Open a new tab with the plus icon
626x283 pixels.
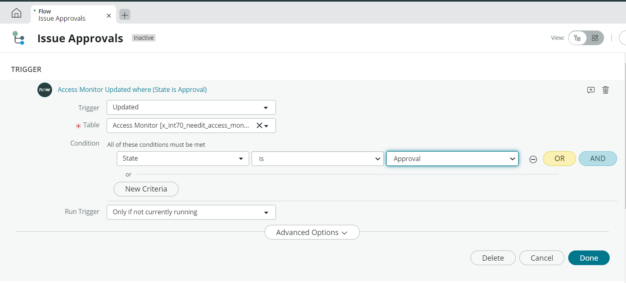(x=124, y=15)
